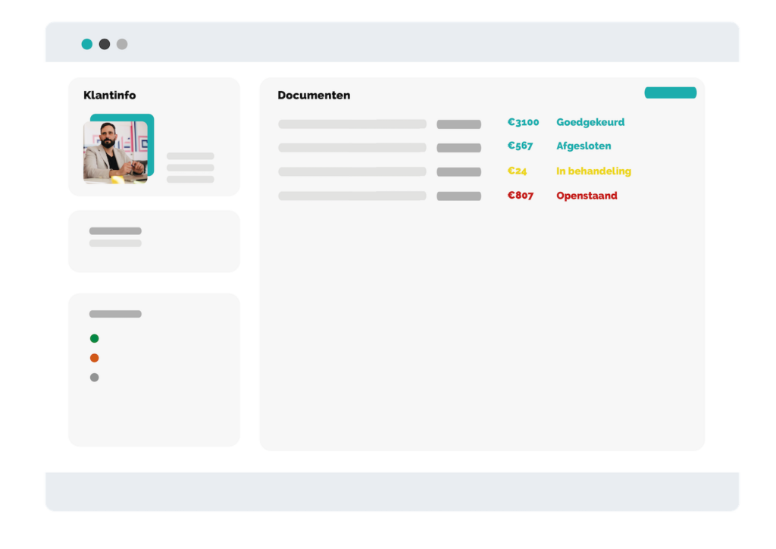Select the €807 amount
This screenshot has width=776, height=549.
(x=521, y=196)
